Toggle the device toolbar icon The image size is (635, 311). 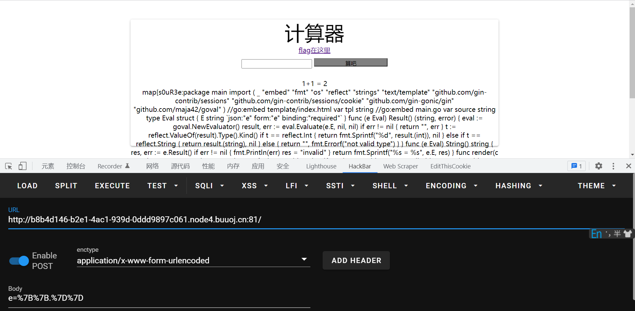point(23,166)
